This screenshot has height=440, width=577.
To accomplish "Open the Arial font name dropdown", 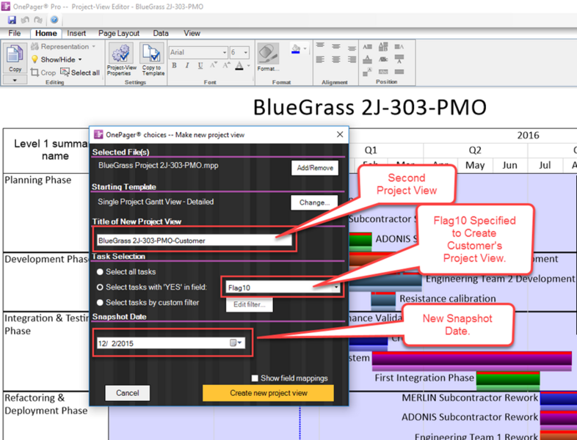I will click(x=225, y=53).
